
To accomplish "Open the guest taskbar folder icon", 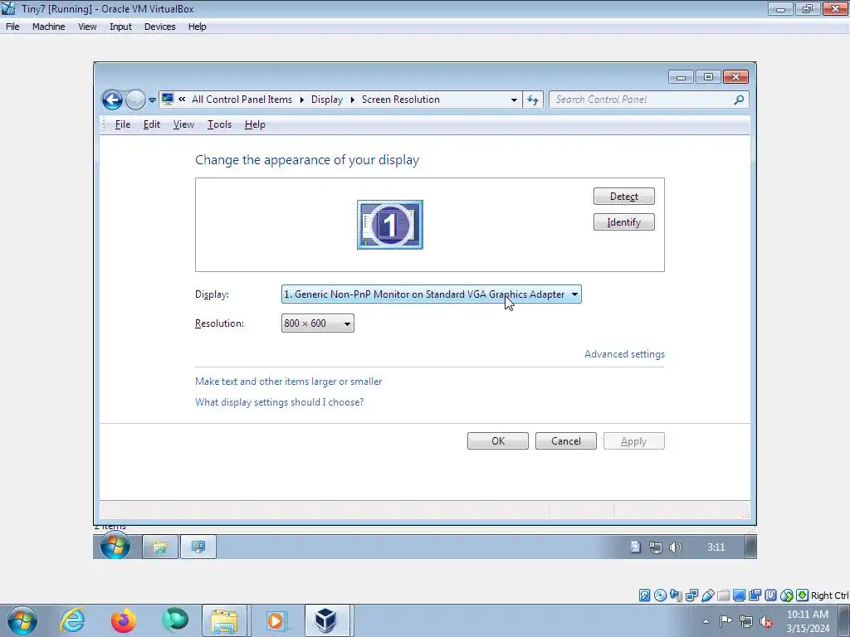I will [160, 547].
